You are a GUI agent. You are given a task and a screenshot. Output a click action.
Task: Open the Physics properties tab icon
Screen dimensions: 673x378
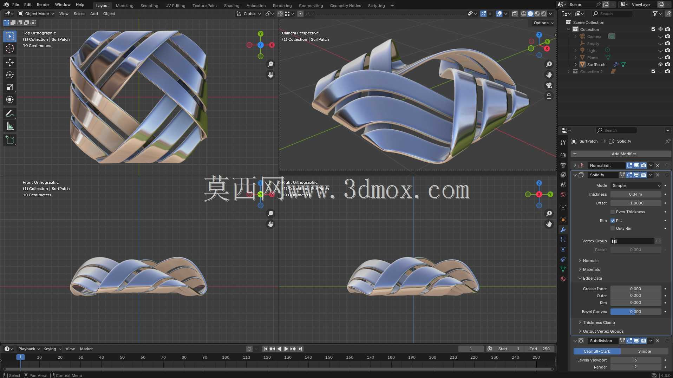(x=563, y=249)
